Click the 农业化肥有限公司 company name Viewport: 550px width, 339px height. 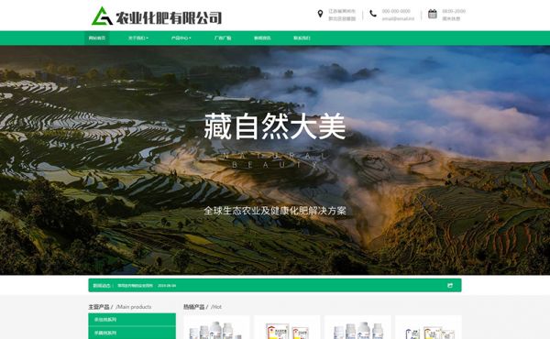169,17
